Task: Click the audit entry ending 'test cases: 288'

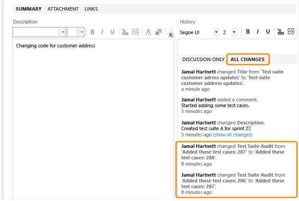Action: point(233,155)
